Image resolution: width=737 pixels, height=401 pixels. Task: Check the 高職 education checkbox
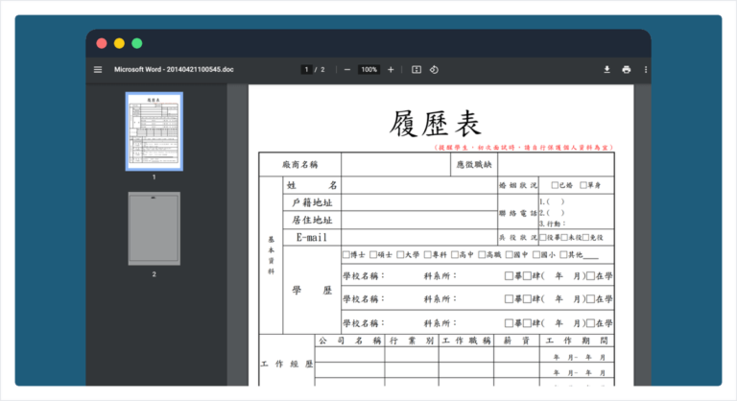[482, 255]
